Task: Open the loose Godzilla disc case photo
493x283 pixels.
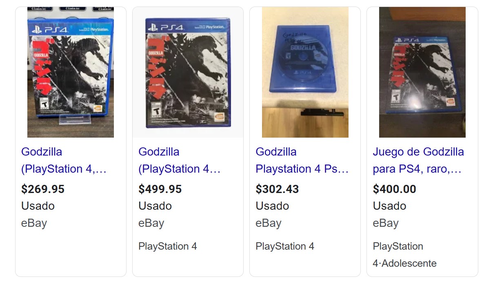Action: [x=305, y=72]
